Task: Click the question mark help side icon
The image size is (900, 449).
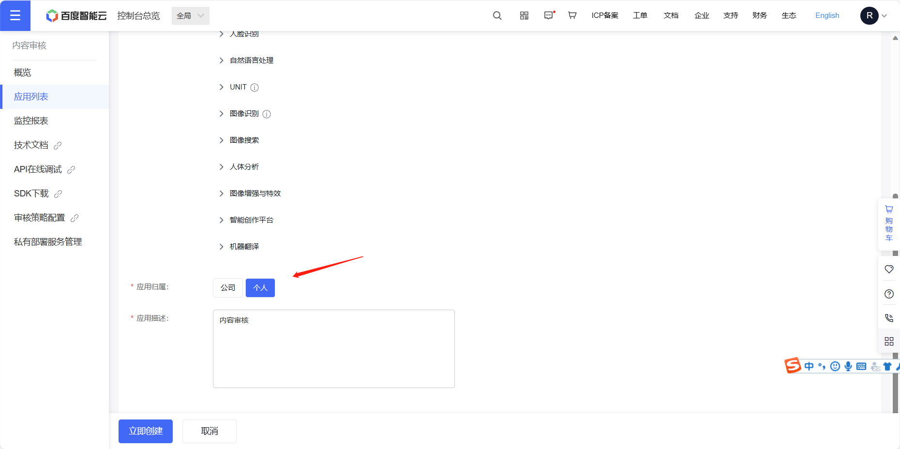Action: tap(889, 294)
